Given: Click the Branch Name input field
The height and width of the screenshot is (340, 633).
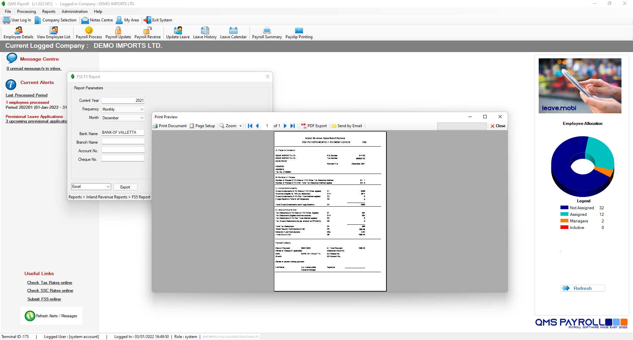Looking at the screenshot, I should pos(123,141).
